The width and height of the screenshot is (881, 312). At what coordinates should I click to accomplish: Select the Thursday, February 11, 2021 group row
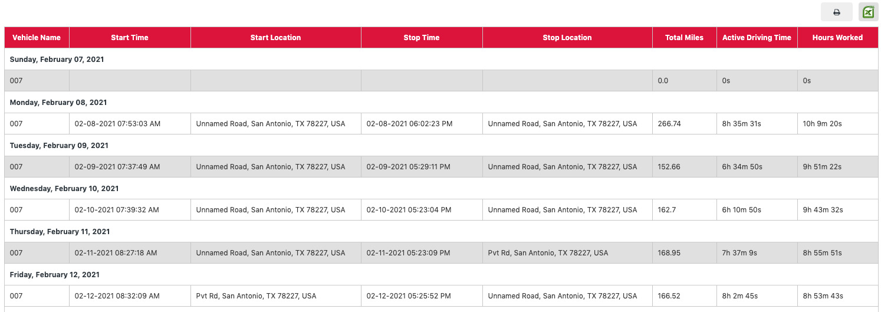pos(441,232)
